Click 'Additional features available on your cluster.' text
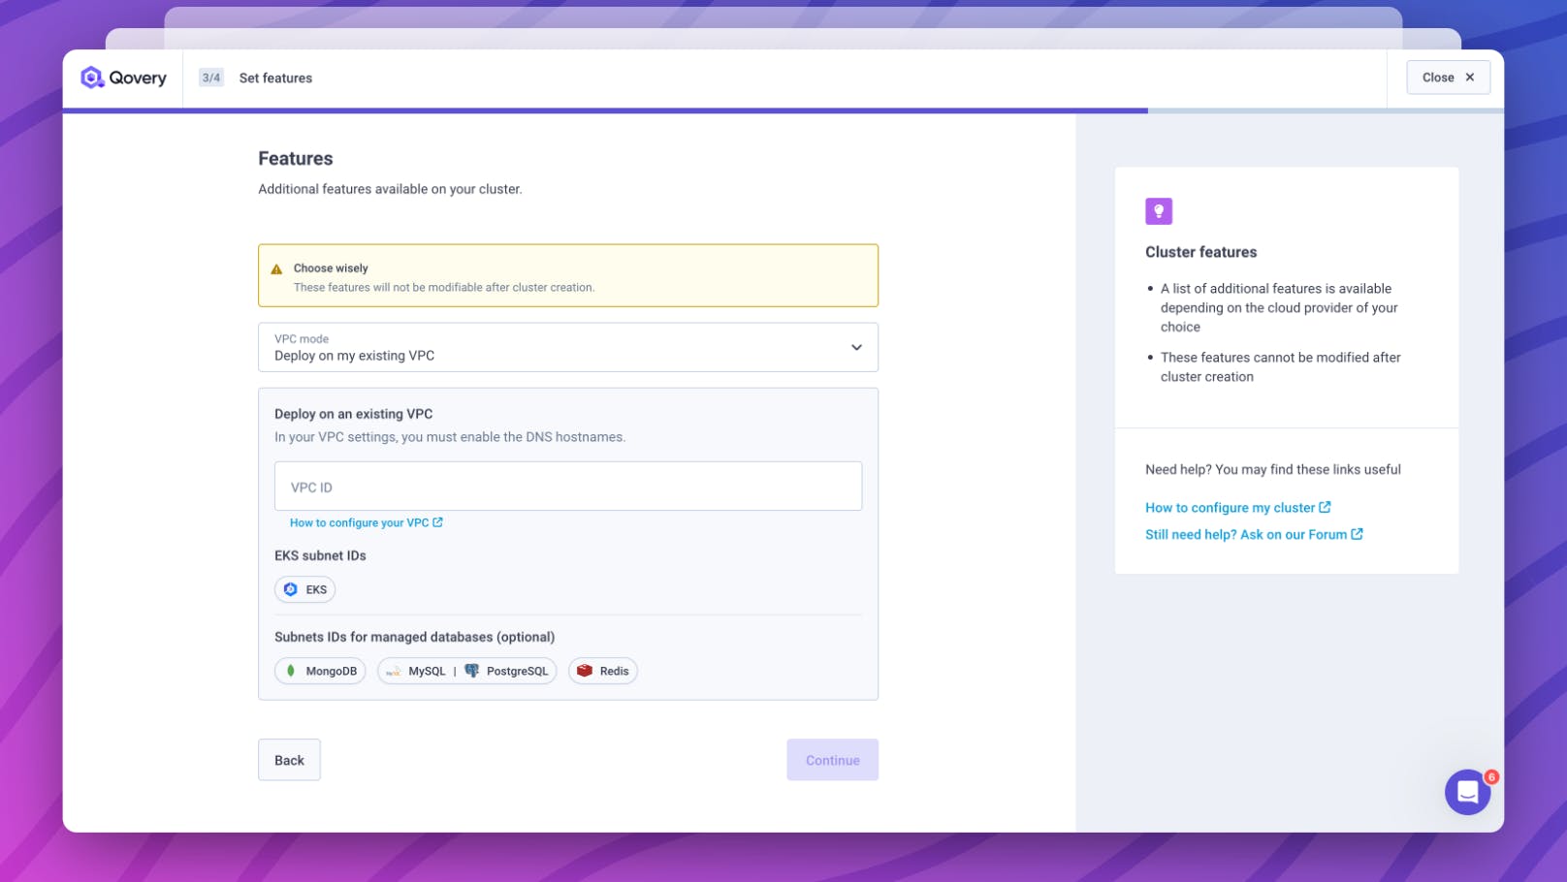The width and height of the screenshot is (1567, 882). tap(390, 189)
